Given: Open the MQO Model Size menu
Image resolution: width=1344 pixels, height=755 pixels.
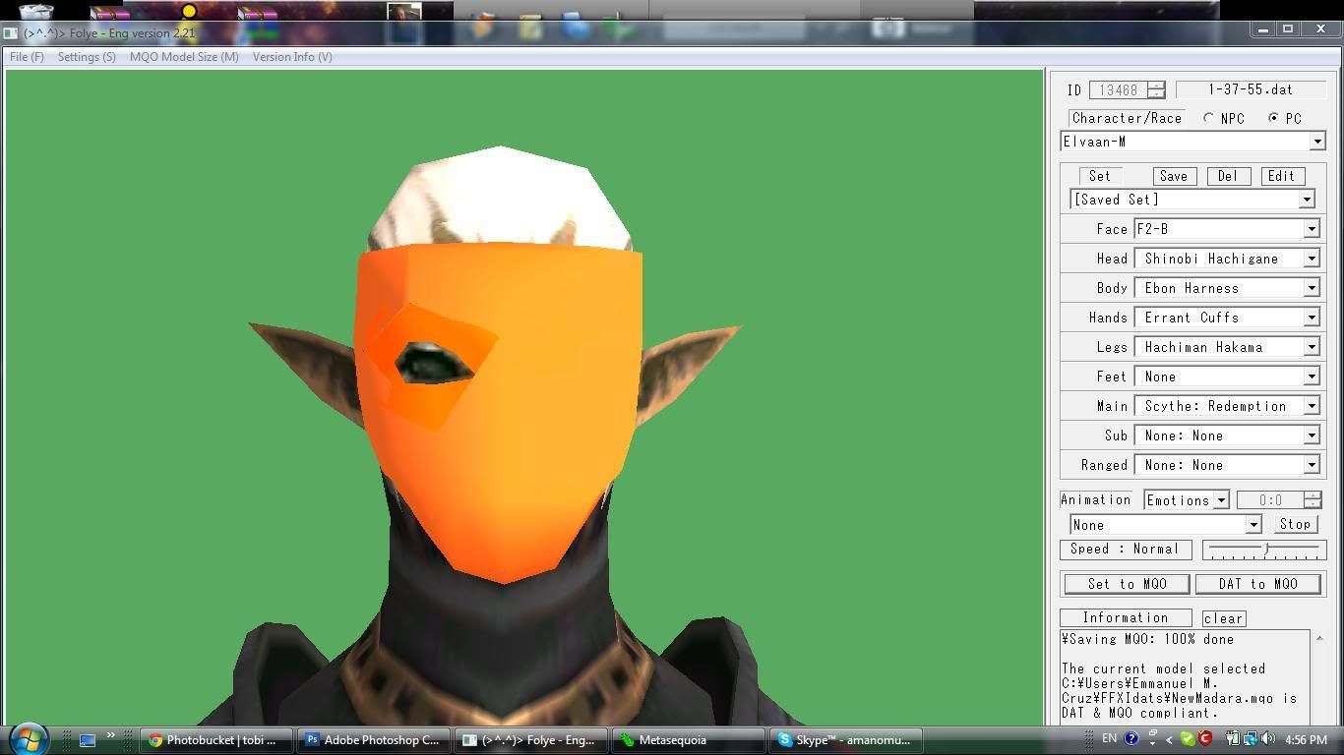Looking at the screenshot, I should (x=184, y=57).
